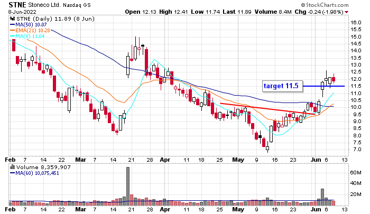Click the tallest volume spike bar in March

click(128, 187)
